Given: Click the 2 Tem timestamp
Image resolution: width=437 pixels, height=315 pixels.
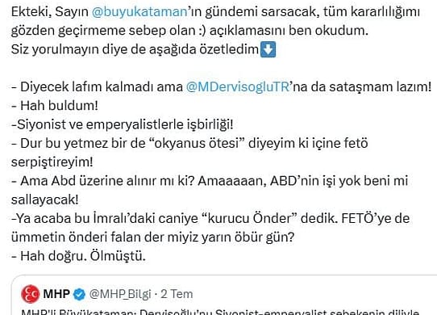Looking at the screenshot, I should point(177,294).
